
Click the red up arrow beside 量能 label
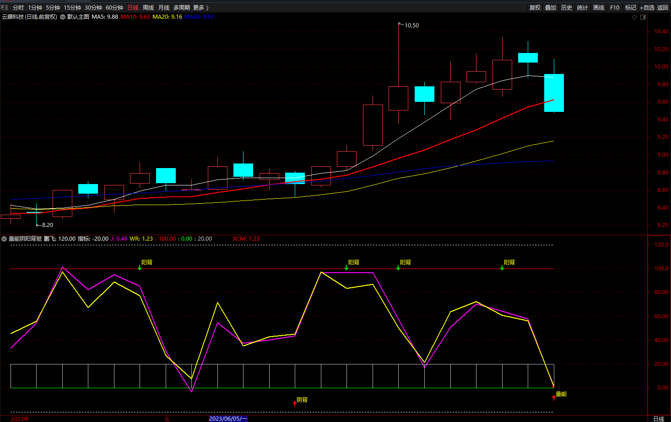pos(554,397)
